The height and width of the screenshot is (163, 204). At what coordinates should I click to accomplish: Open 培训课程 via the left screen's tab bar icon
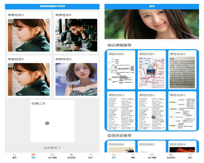click(x=53, y=155)
